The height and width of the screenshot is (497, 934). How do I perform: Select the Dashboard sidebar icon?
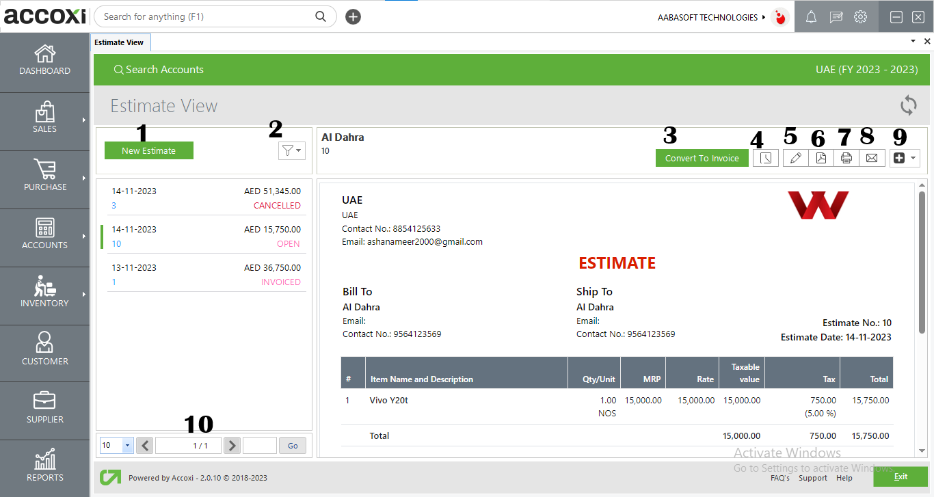point(44,62)
